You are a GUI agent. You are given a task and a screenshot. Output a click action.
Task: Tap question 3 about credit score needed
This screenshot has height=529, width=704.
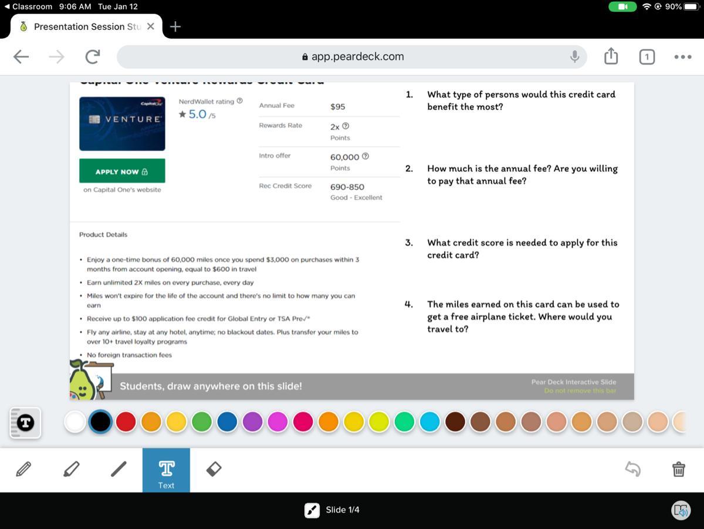pyautogui.click(x=523, y=248)
